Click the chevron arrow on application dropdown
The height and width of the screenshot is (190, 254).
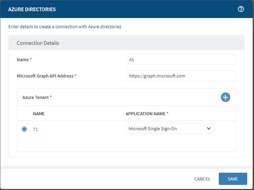(x=209, y=128)
